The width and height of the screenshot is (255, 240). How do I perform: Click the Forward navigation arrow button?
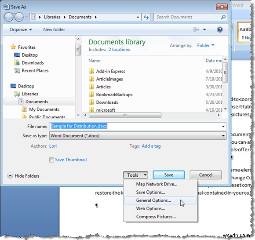click(x=19, y=17)
